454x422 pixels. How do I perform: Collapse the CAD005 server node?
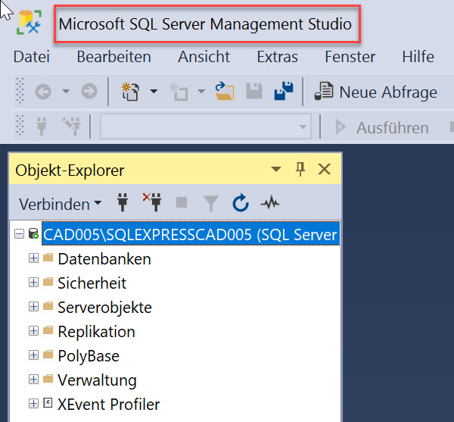[x=20, y=235]
